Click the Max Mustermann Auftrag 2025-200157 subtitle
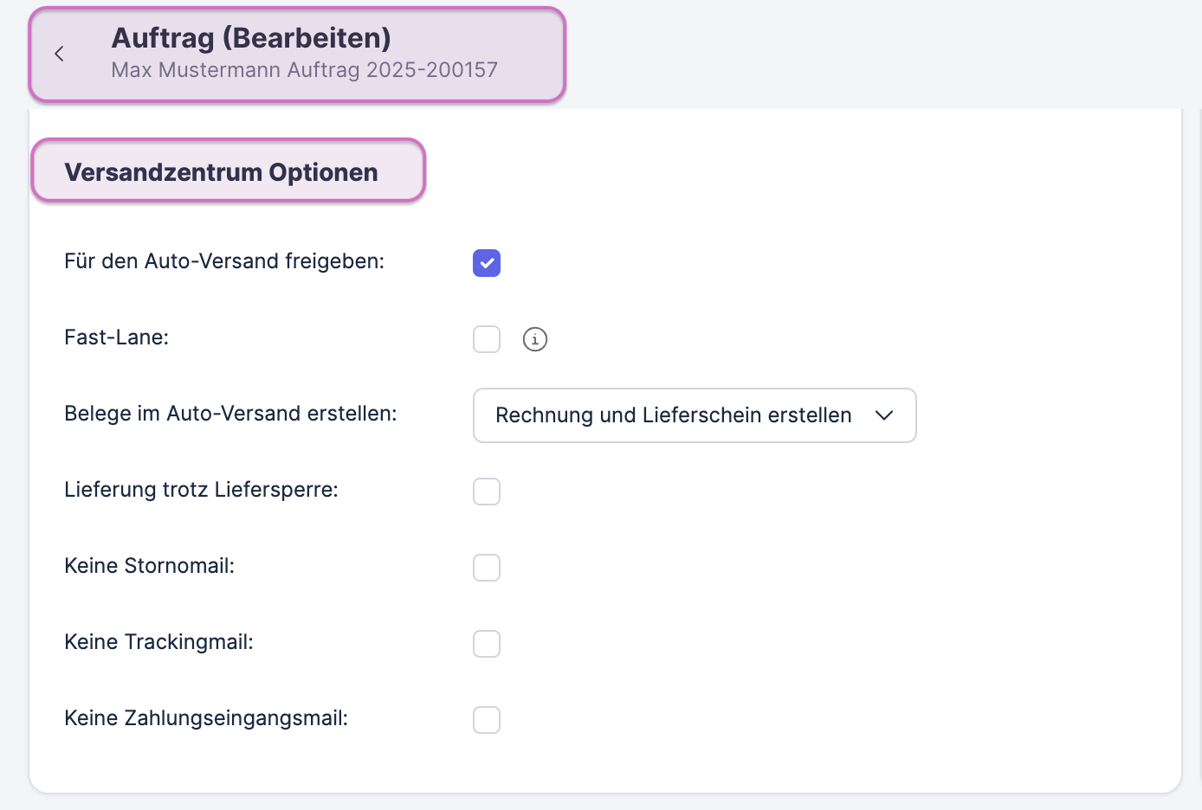1202x810 pixels. [304, 70]
